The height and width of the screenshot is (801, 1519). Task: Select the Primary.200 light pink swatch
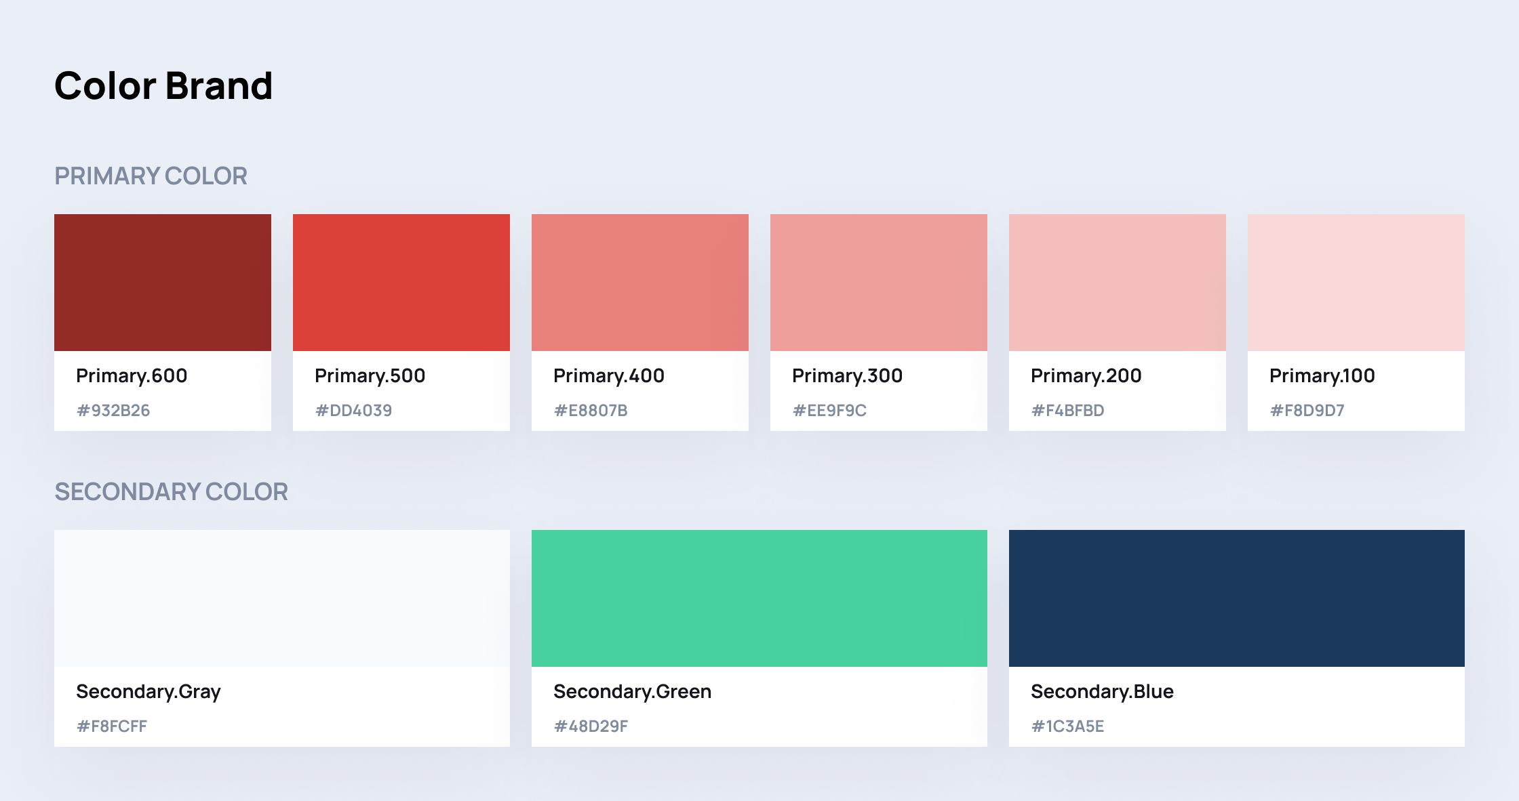pos(1118,283)
